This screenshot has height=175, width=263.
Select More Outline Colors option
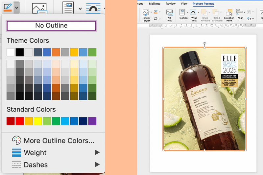pyautogui.click(x=59, y=141)
